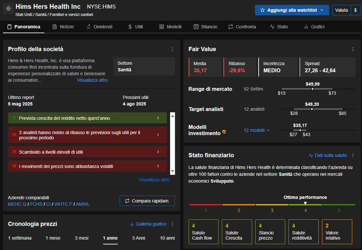Click the insights list scroll down arrow
Image resolution: width=362 pixels, height=250 pixels.
[172, 171]
